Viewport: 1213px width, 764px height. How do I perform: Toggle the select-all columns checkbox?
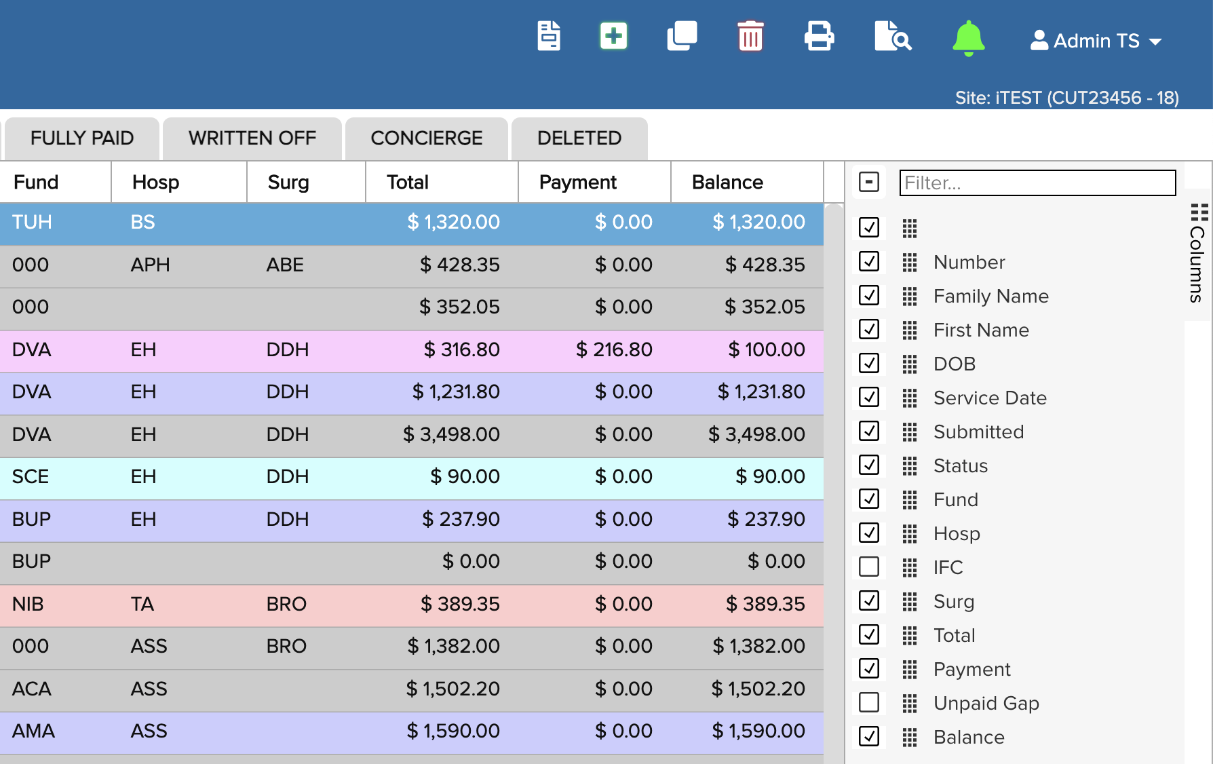[869, 182]
